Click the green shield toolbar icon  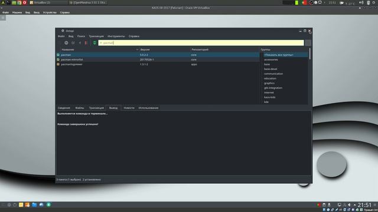point(94,43)
